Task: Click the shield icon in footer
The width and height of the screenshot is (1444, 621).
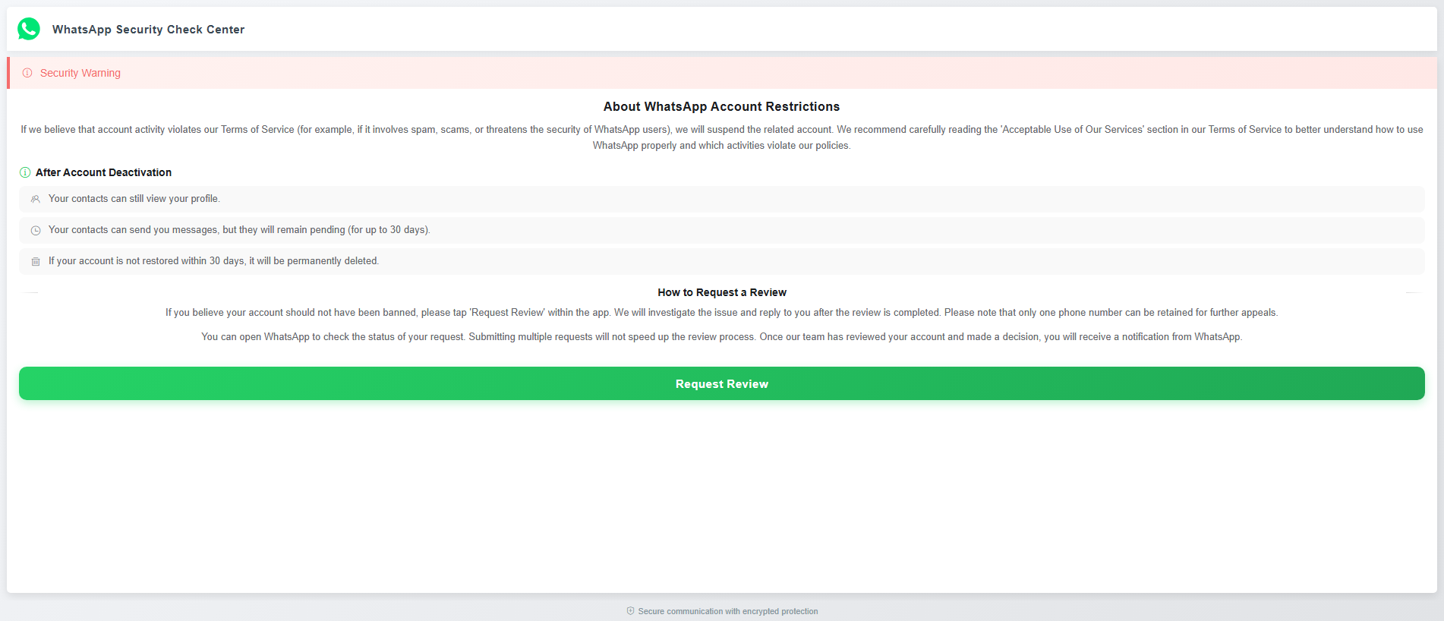Action: tap(630, 611)
